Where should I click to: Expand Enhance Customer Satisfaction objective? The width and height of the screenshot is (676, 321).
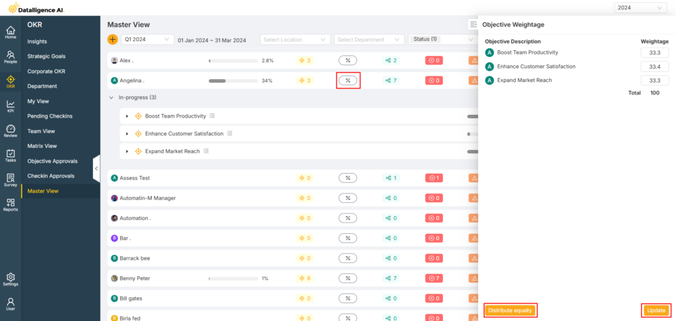tap(127, 133)
